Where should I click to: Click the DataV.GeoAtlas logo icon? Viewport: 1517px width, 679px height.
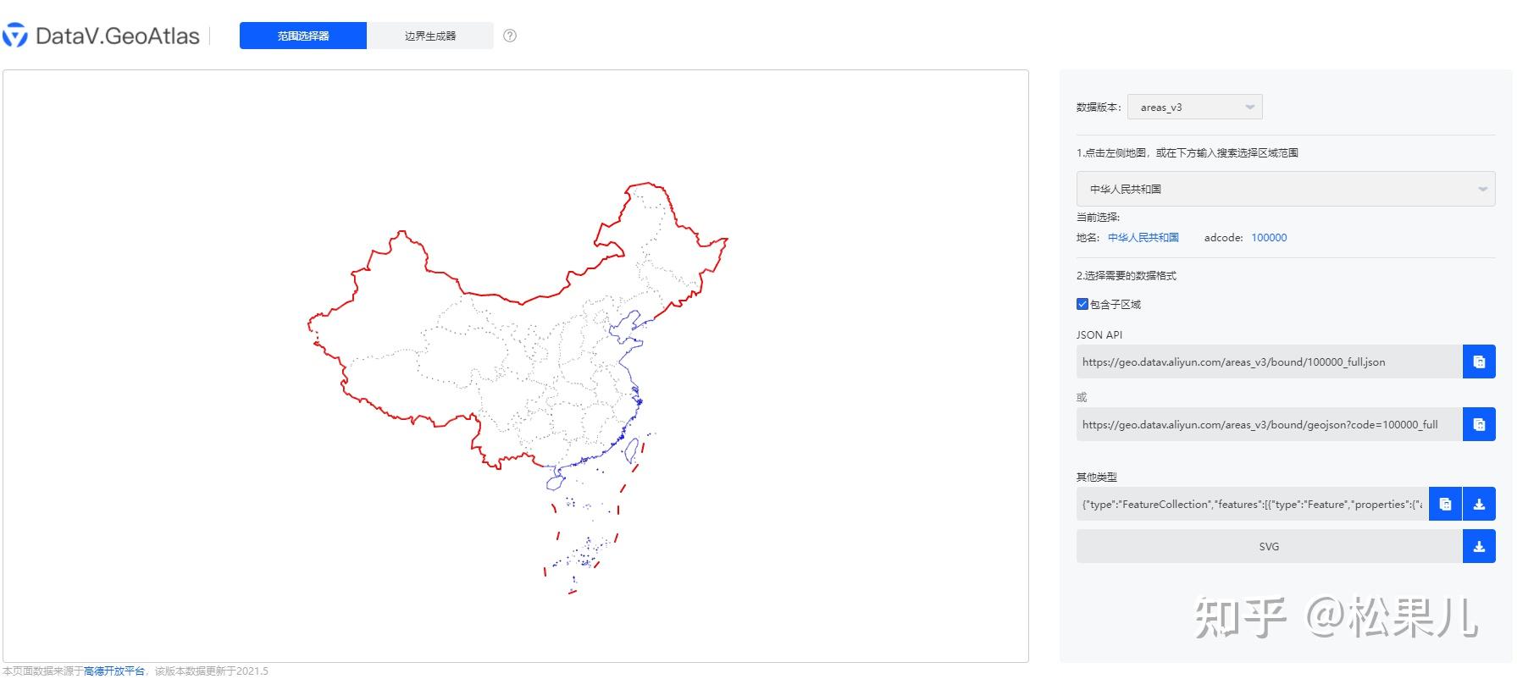(x=14, y=35)
